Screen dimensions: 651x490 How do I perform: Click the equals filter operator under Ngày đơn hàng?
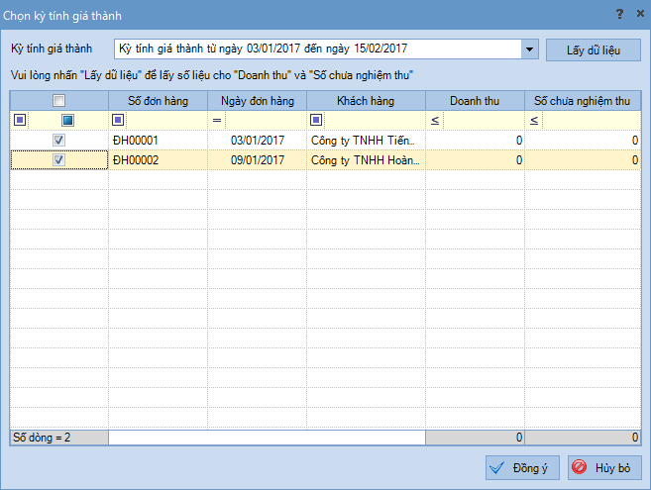216,120
